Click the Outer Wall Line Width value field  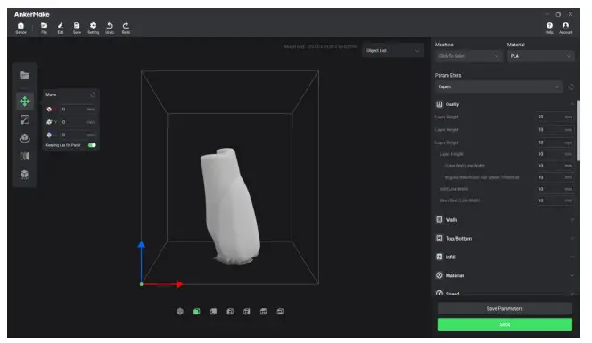tap(555, 166)
